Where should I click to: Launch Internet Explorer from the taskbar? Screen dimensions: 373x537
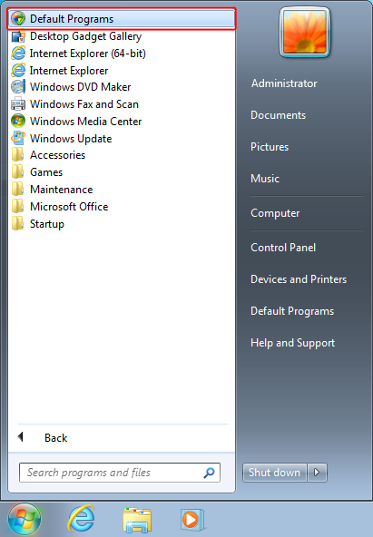pyautogui.click(x=81, y=519)
